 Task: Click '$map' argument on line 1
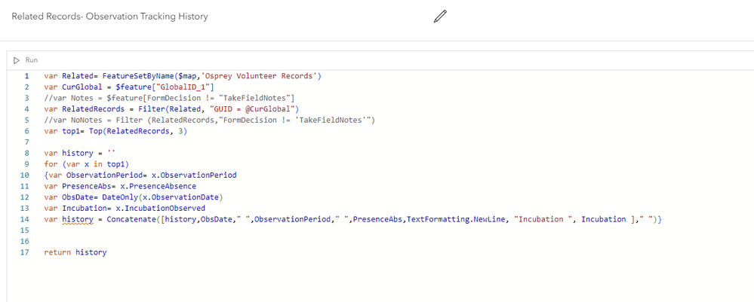pos(186,76)
